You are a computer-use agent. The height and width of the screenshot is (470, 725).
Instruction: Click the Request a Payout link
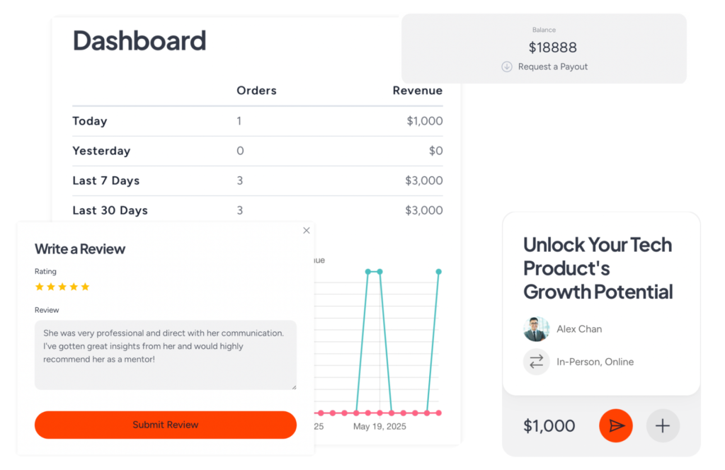click(x=553, y=67)
